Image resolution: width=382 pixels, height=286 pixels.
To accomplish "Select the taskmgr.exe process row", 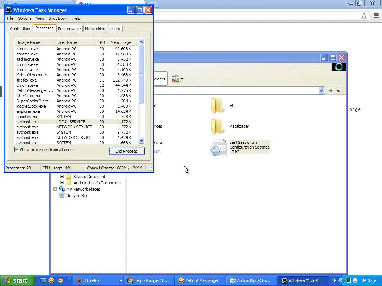I will pos(74,59).
